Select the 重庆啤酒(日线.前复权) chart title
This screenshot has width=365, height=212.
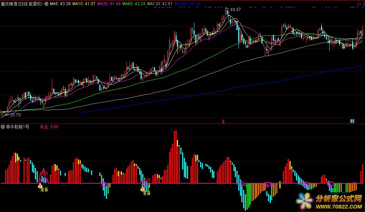point(22,4)
